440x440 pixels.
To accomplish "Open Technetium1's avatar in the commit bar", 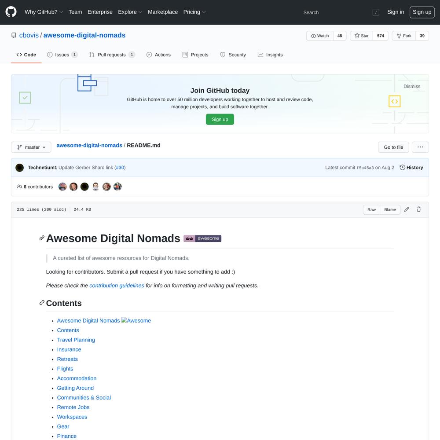I will pos(20,168).
